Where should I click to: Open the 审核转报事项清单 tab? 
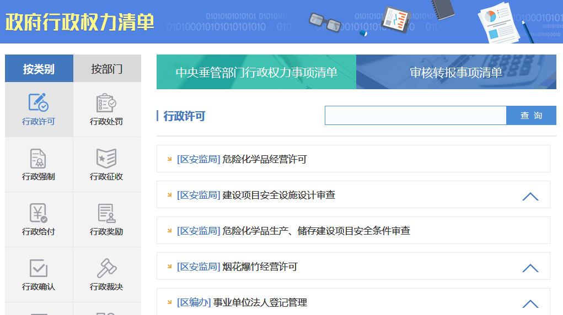456,72
